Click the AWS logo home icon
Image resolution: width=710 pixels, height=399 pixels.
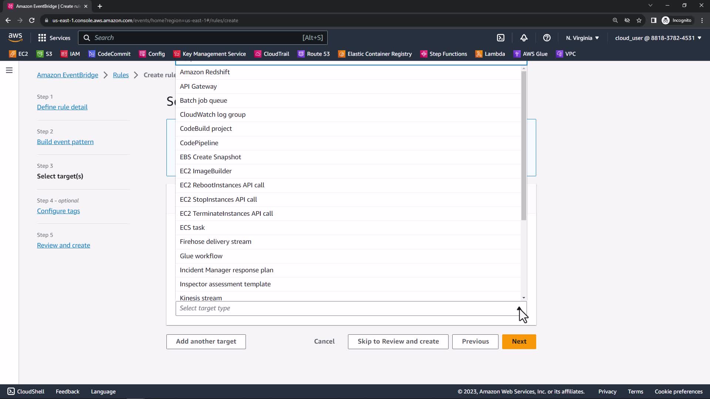[15, 37]
